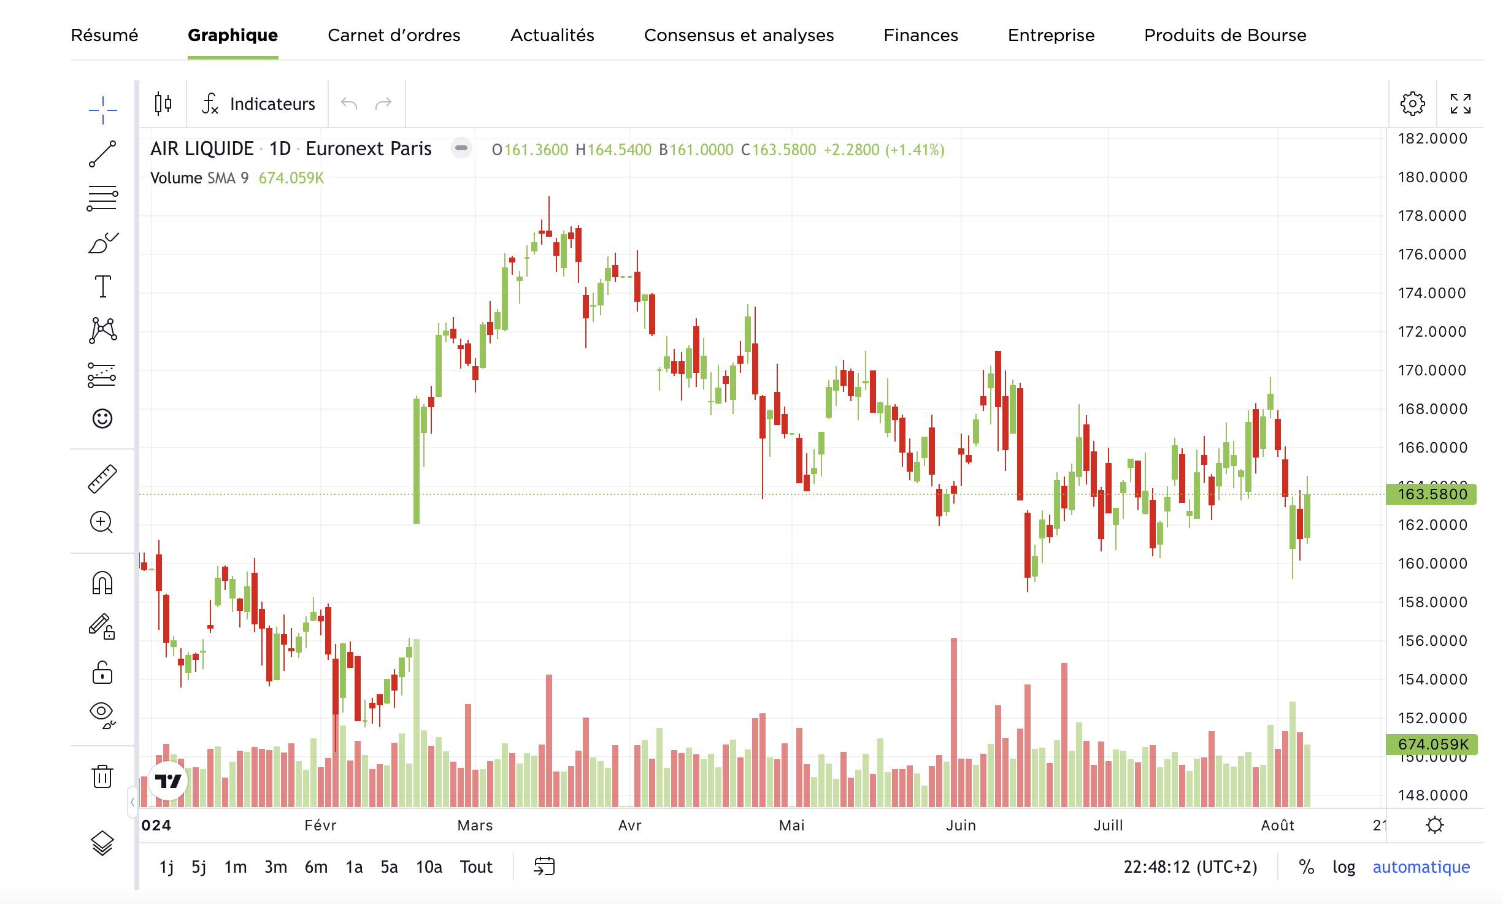The width and height of the screenshot is (1503, 904).
Task: Select the trend line drawing tool
Action: tap(102, 154)
